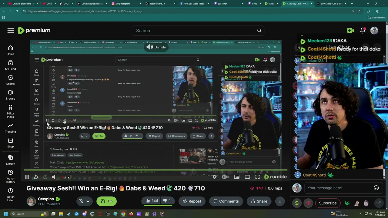The image size is (388, 218).
Task: Subscribe from the chat panel
Action: click(328, 203)
